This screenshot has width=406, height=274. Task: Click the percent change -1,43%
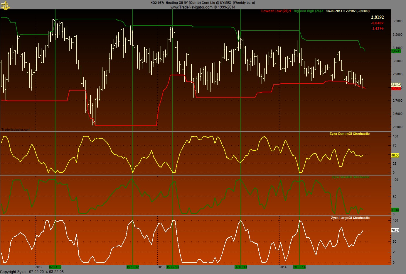[377, 28]
